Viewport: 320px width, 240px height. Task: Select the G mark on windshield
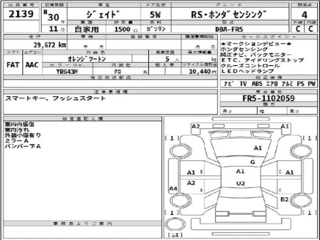[x=252, y=162]
